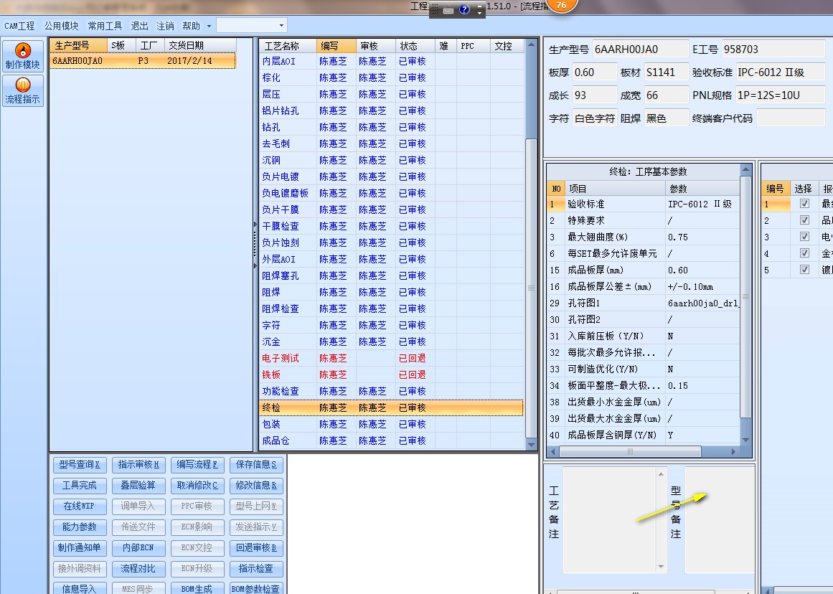Image resolution: width=833 pixels, height=594 pixels.
Task: Click the 注销 menu item
Action: coord(165,26)
